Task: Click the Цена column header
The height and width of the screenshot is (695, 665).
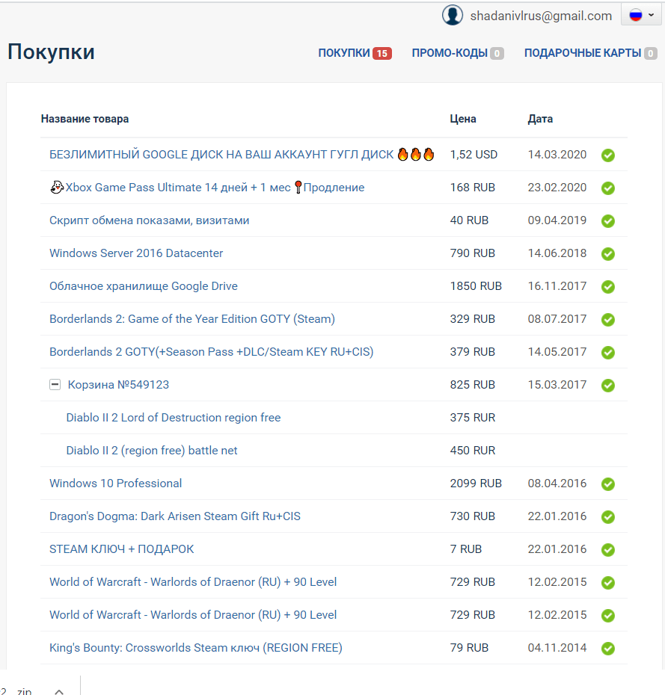Action: pos(463,119)
